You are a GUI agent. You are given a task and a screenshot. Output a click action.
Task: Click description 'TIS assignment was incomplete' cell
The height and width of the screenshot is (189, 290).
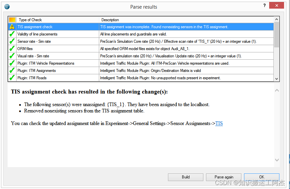click(186, 27)
